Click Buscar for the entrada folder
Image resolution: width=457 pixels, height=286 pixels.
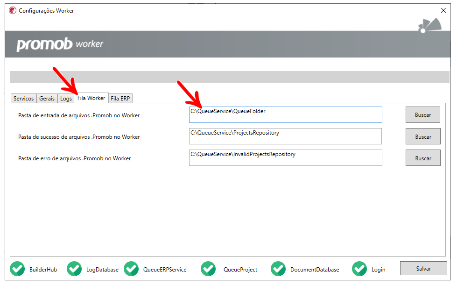tap(423, 114)
